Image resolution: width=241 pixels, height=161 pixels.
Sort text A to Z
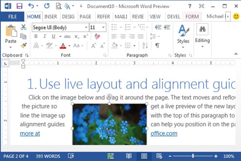pyautogui.click(x=145, y=45)
